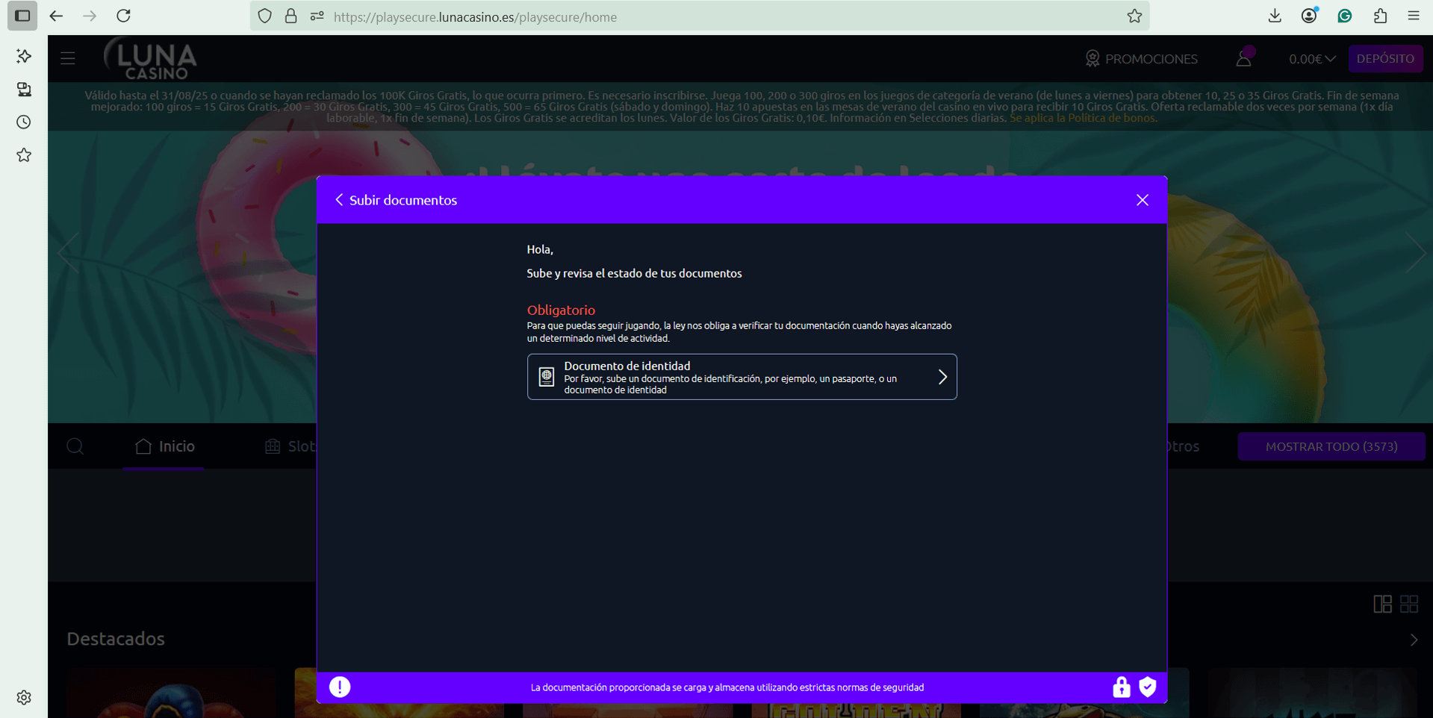Open the Grammarly extension icon
Image resolution: width=1433 pixels, height=718 pixels.
tap(1345, 16)
